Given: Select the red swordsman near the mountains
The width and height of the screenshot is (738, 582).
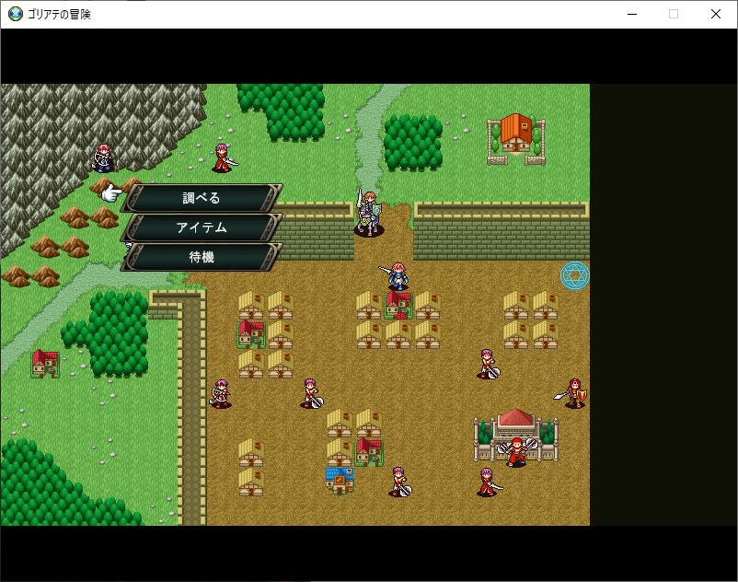Looking at the screenshot, I should [224, 158].
